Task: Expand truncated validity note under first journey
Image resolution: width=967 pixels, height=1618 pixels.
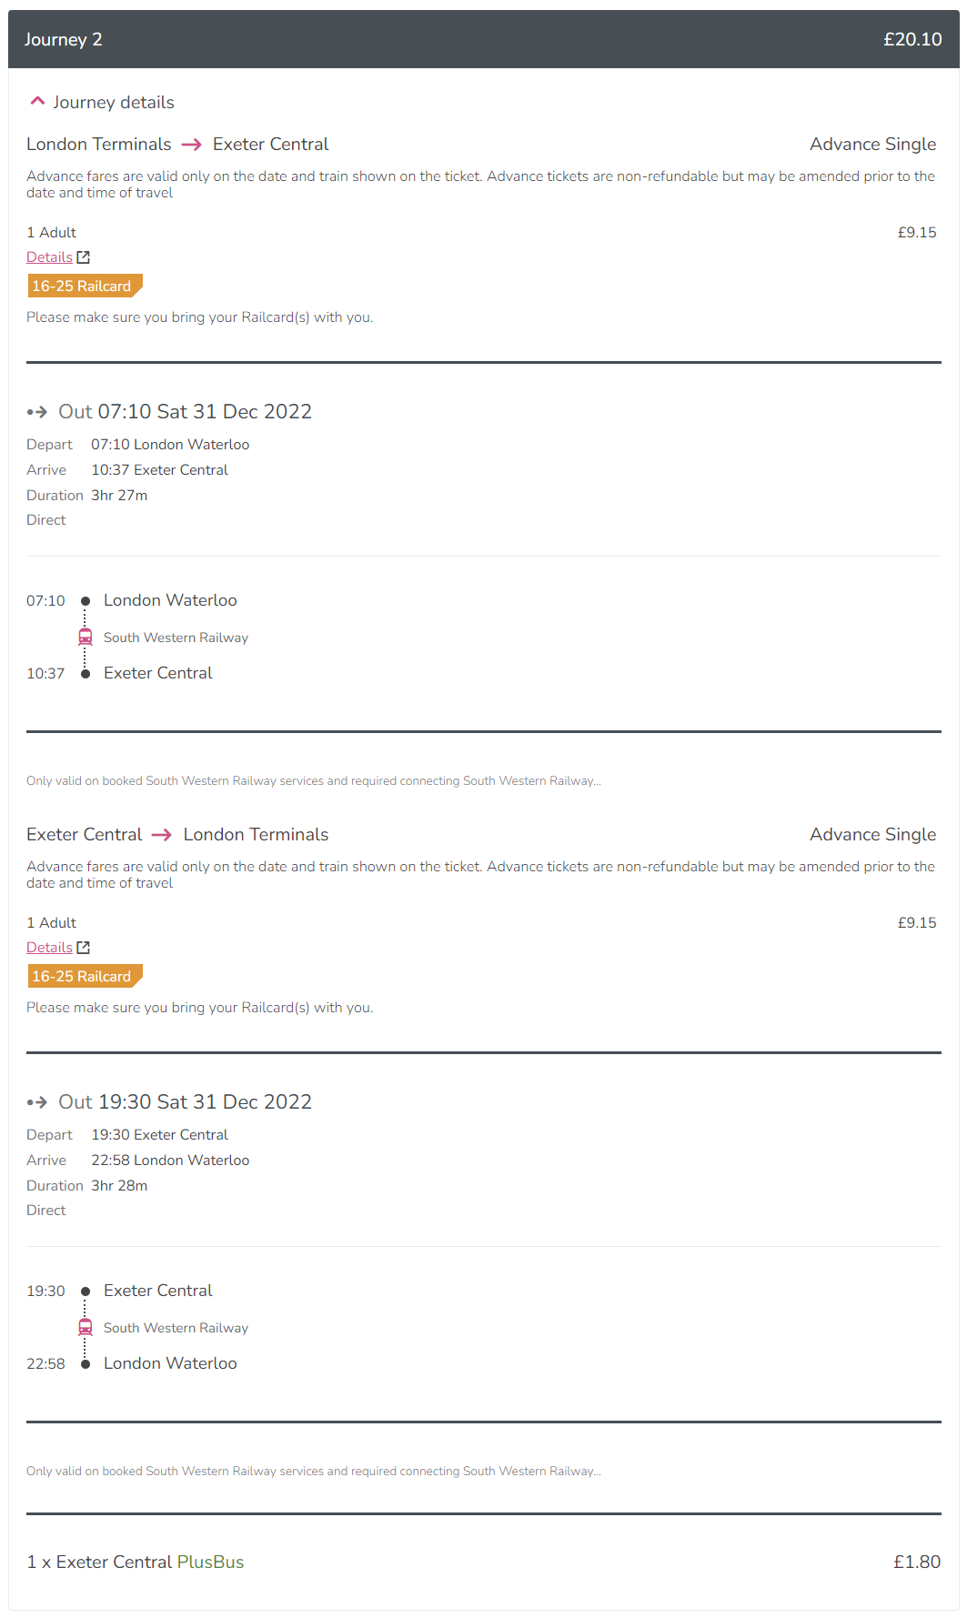Action: (x=314, y=780)
